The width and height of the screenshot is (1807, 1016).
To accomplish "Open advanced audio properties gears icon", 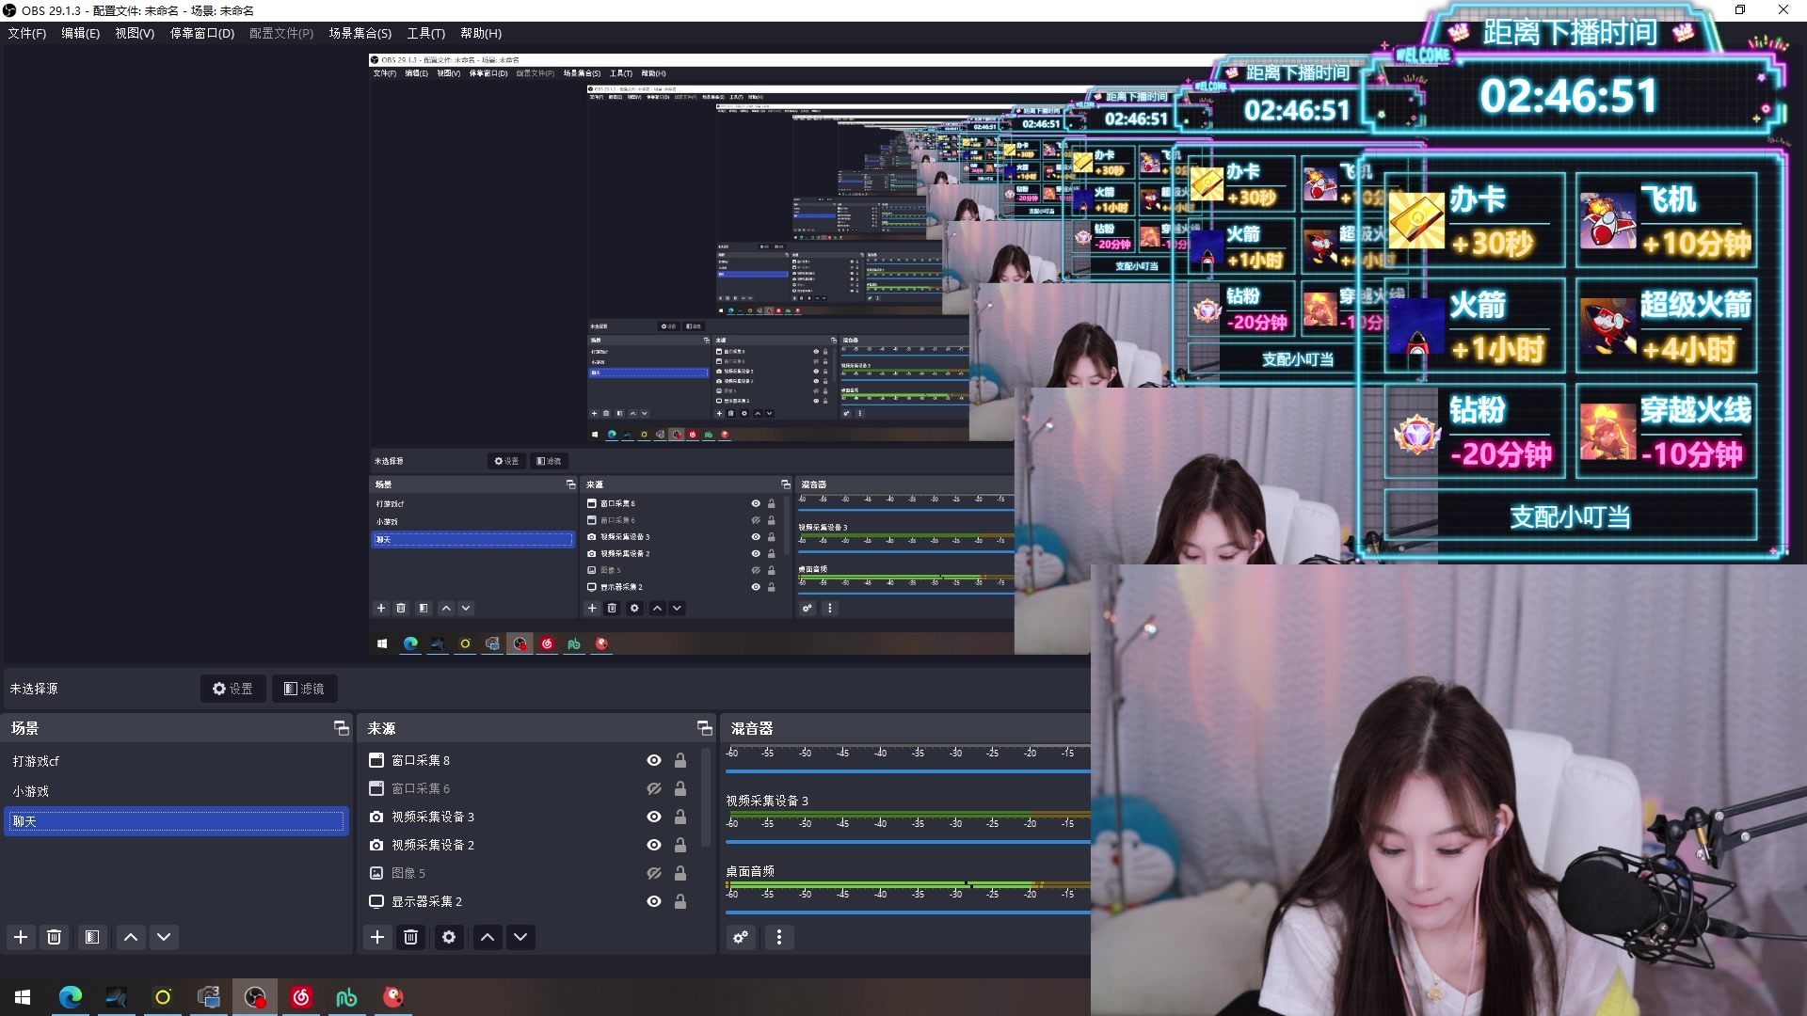I will point(742,937).
